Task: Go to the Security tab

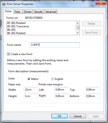Action: (38, 12)
